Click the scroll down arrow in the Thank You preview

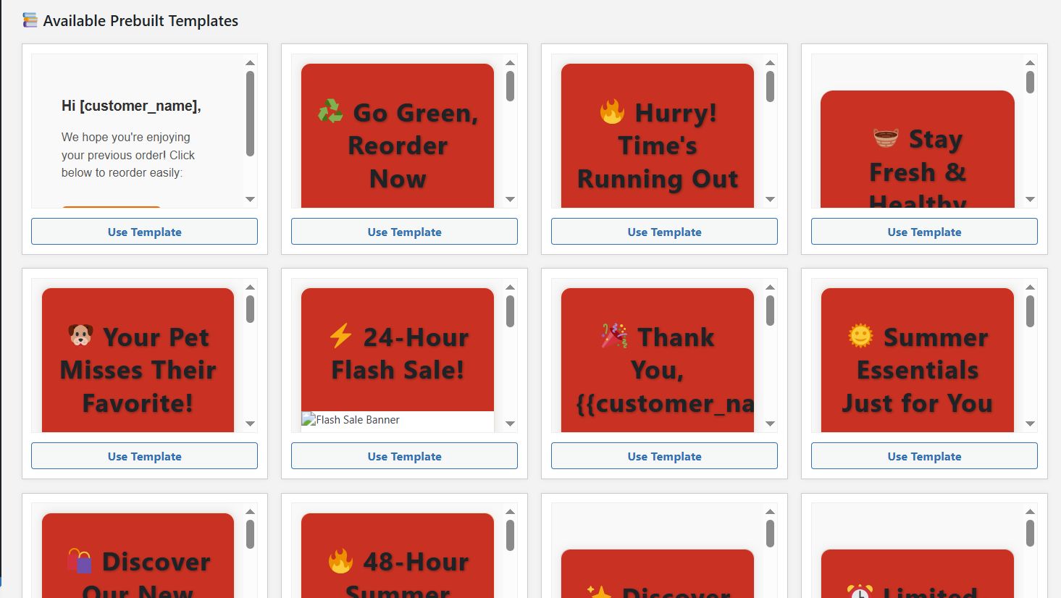coord(770,424)
